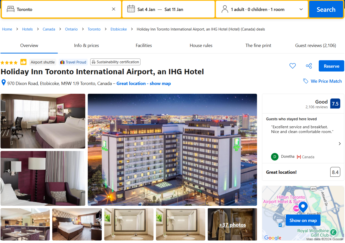Open the calendar date icon
The image size is (345, 243).
point(131,9)
